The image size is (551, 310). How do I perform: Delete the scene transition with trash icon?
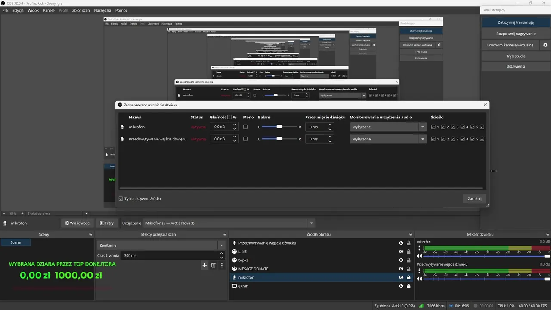(213, 265)
